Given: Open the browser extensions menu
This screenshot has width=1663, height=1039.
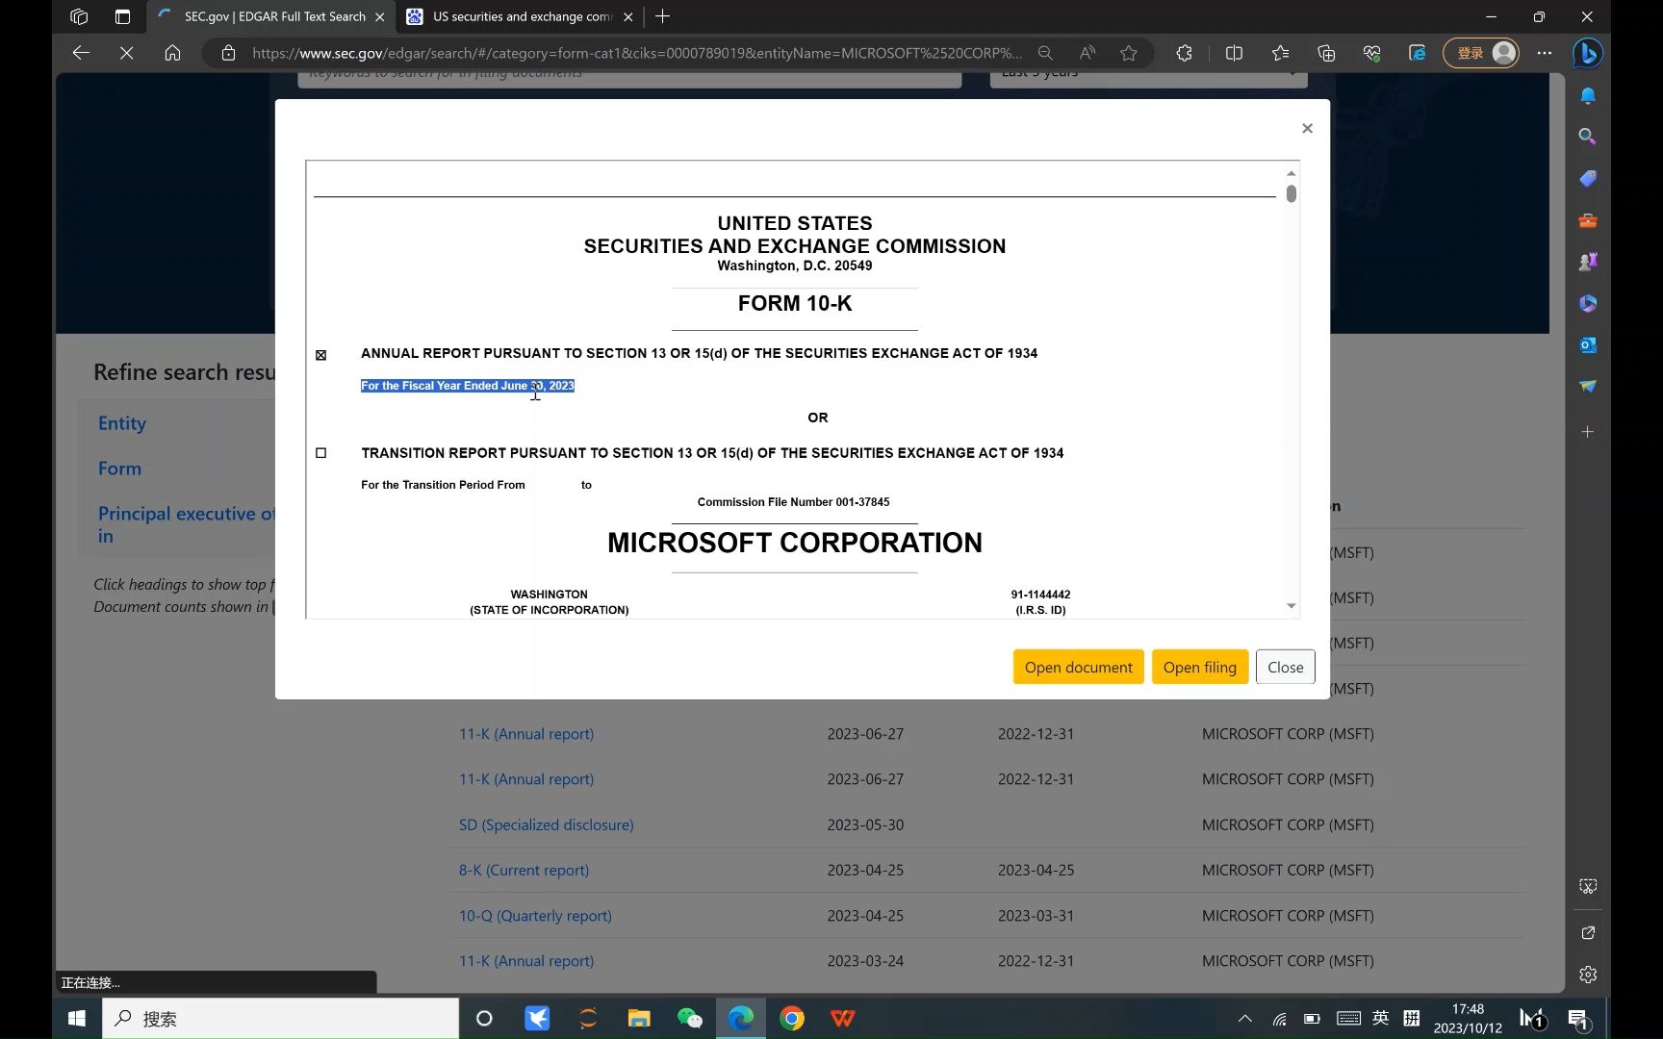Looking at the screenshot, I should tap(1184, 53).
